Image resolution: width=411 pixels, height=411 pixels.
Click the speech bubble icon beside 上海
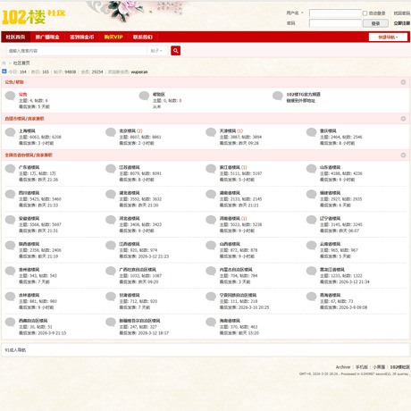click(10, 132)
